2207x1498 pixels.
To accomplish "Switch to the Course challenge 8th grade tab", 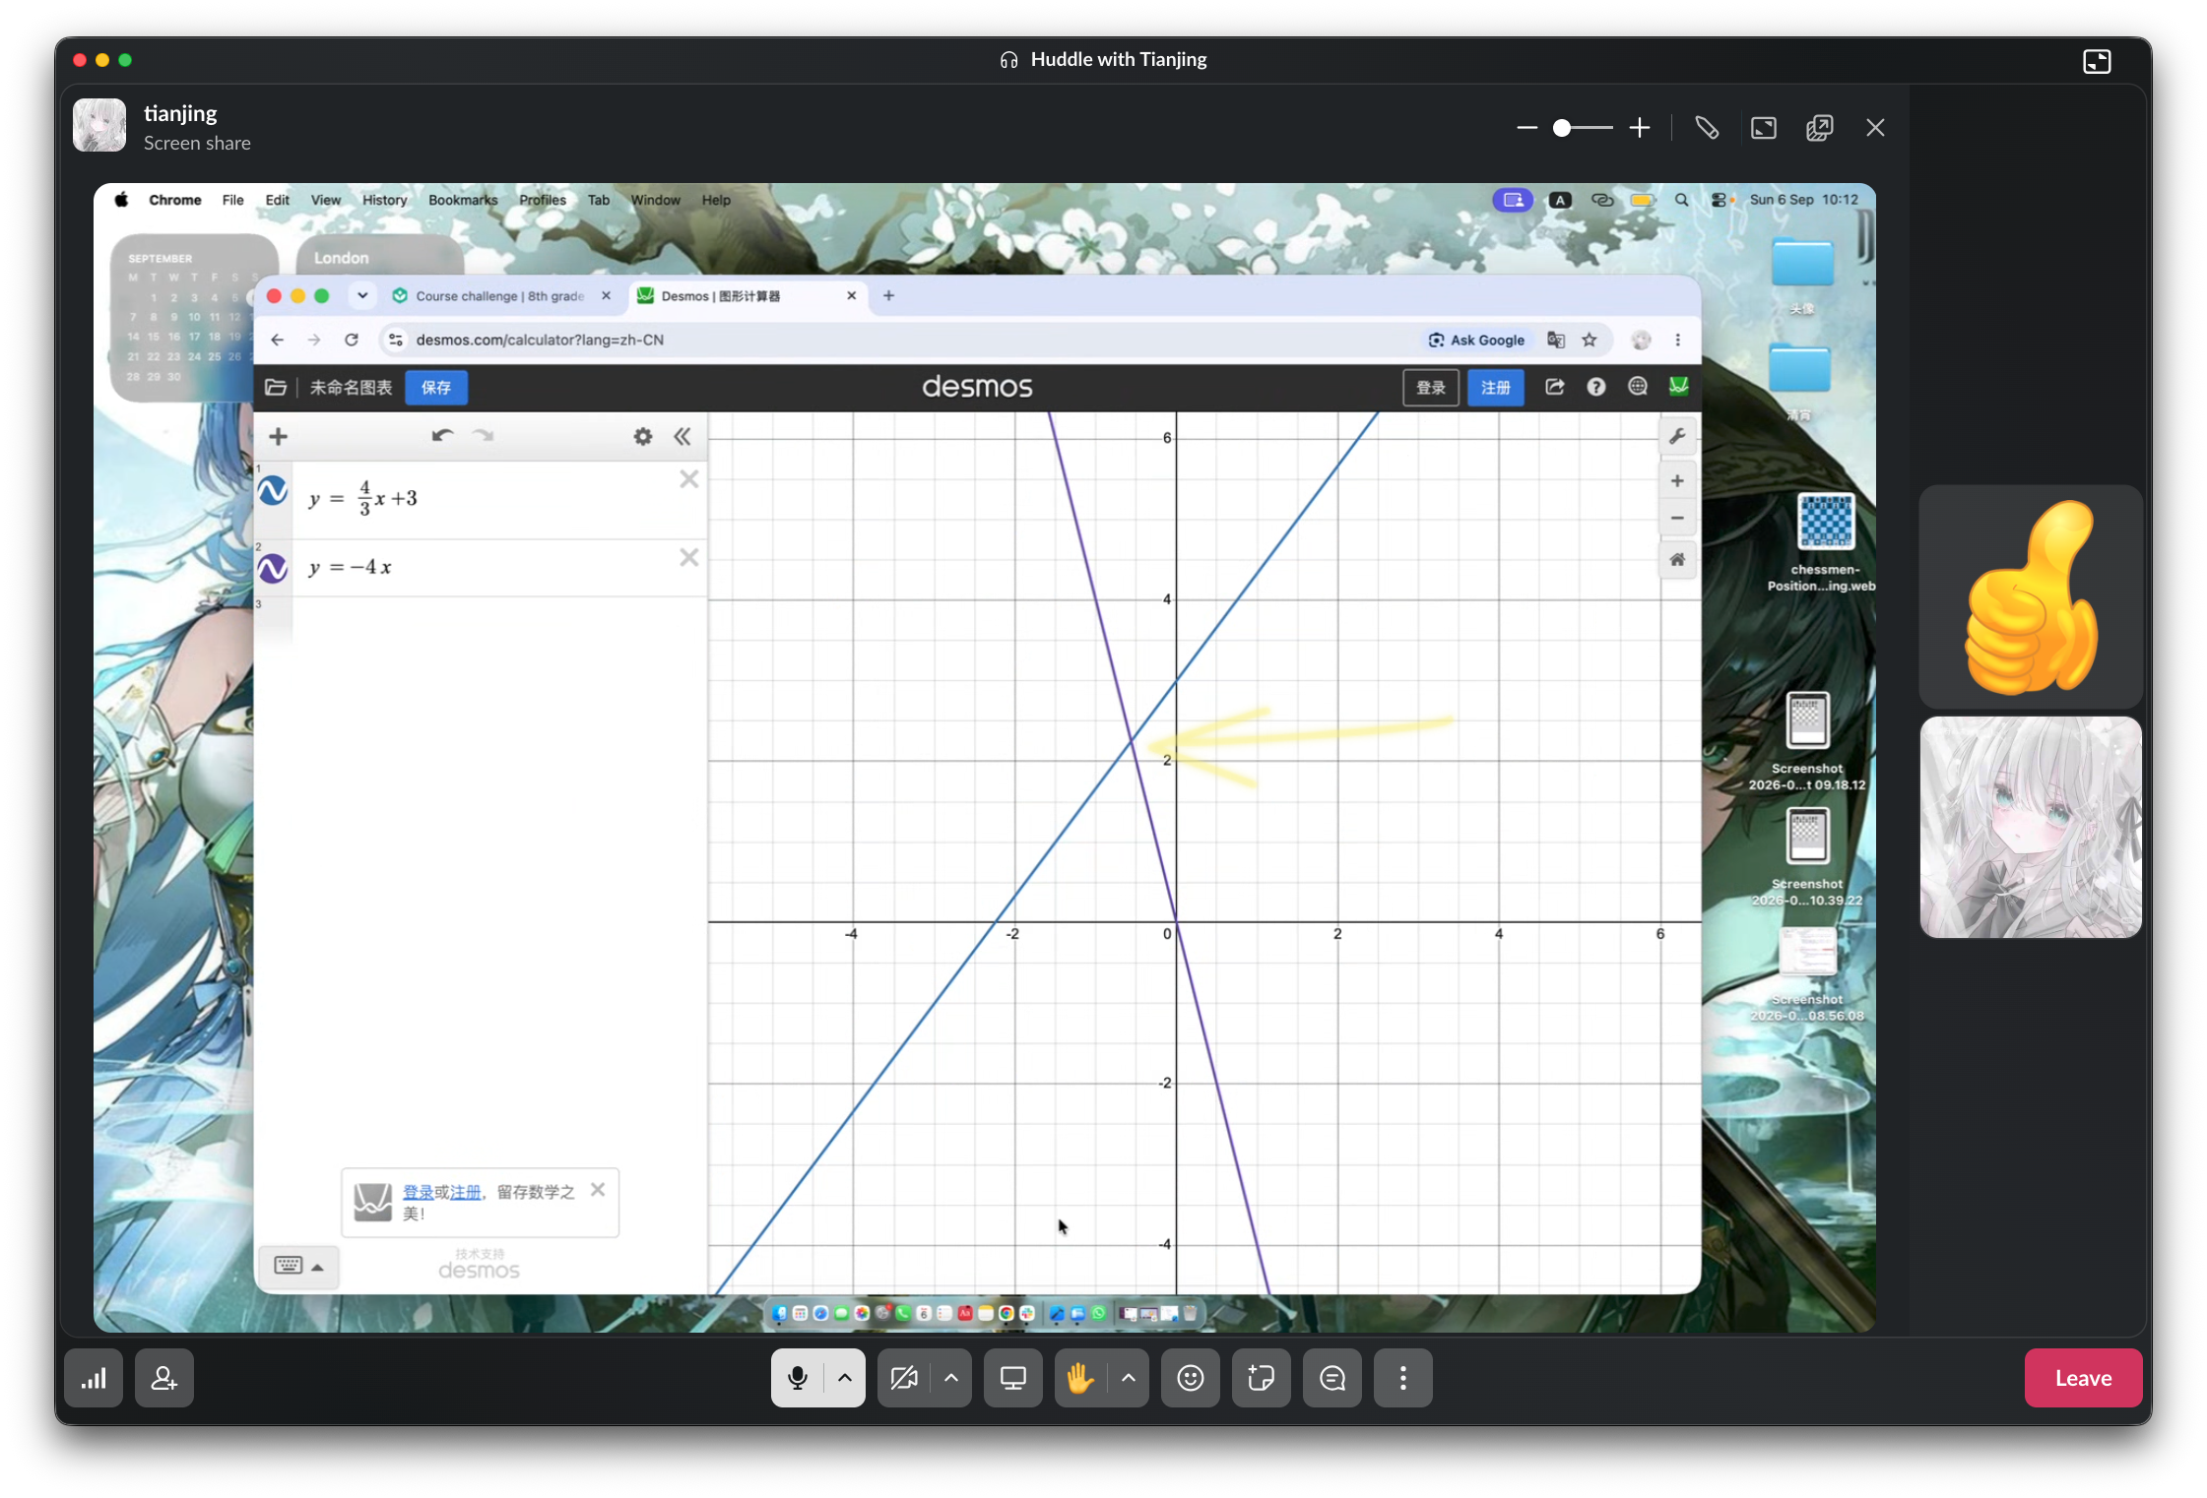I will (500, 296).
